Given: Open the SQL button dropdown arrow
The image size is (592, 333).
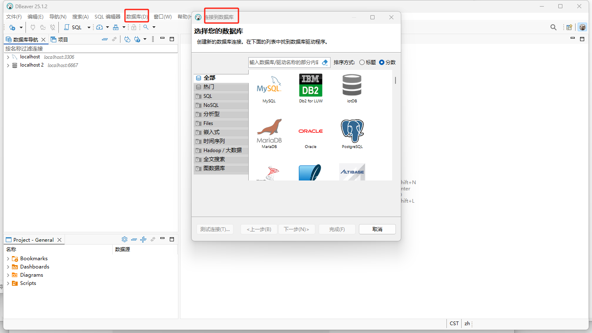Looking at the screenshot, I should tap(89, 28).
